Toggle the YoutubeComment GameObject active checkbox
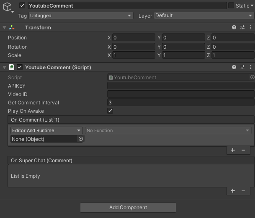The width and height of the screenshot is (255, 218). click(22, 6)
